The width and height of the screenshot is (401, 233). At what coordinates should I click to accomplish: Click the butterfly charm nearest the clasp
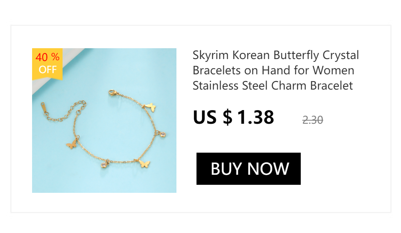[x=150, y=107]
